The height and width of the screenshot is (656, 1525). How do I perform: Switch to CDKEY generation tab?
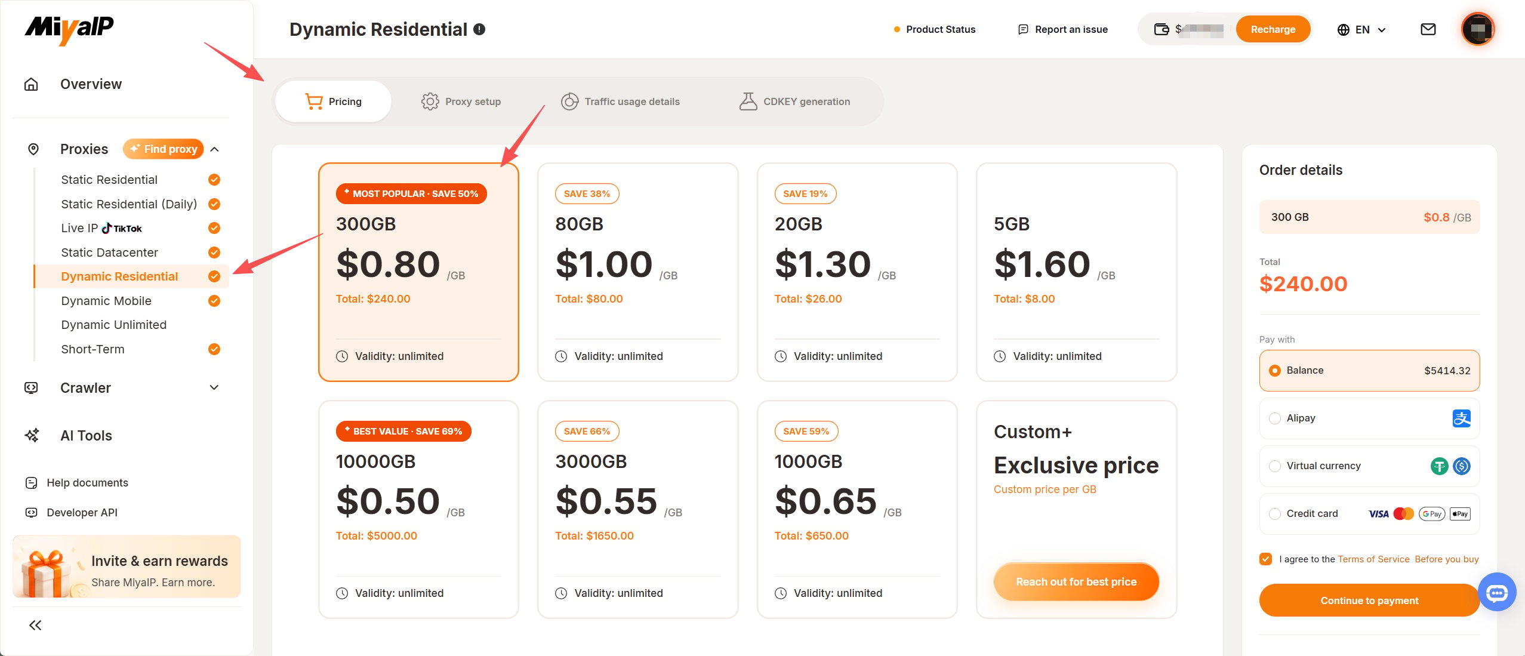(794, 101)
